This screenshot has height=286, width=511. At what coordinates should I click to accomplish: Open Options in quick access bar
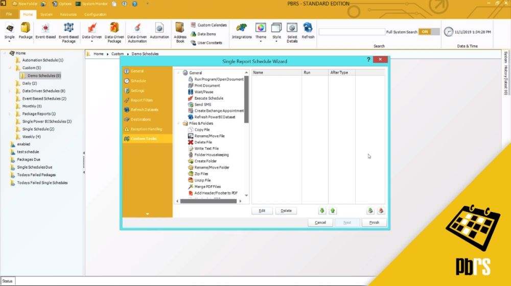[62, 4]
